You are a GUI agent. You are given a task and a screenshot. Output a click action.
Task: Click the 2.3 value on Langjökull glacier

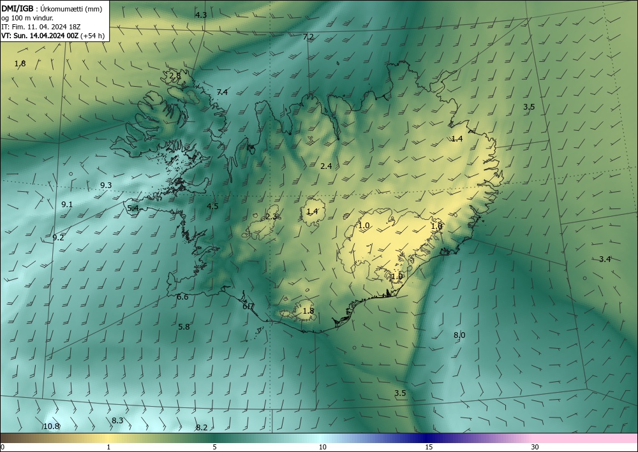click(271, 217)
